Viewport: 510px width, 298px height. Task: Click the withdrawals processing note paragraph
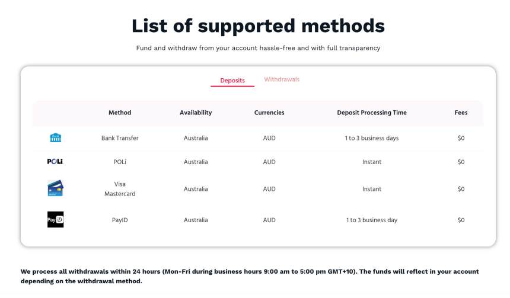(x=250, y=276)
